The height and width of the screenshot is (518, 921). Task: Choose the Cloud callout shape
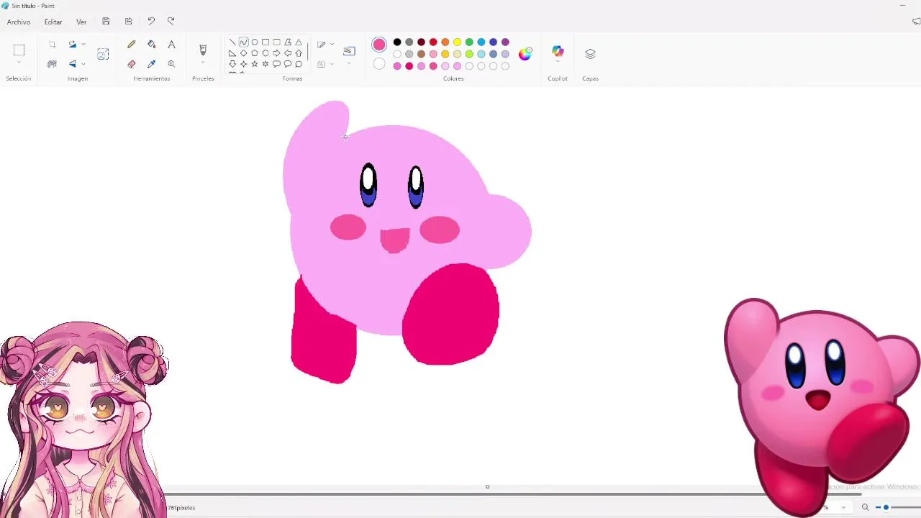coord(299,64)
